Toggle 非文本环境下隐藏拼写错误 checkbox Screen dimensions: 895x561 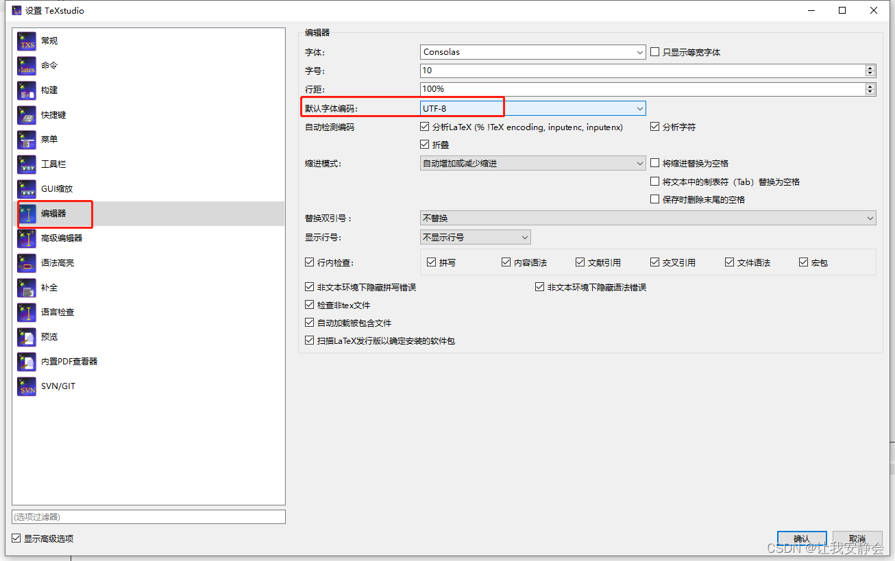pyautogui.click(x=309, y=287)
